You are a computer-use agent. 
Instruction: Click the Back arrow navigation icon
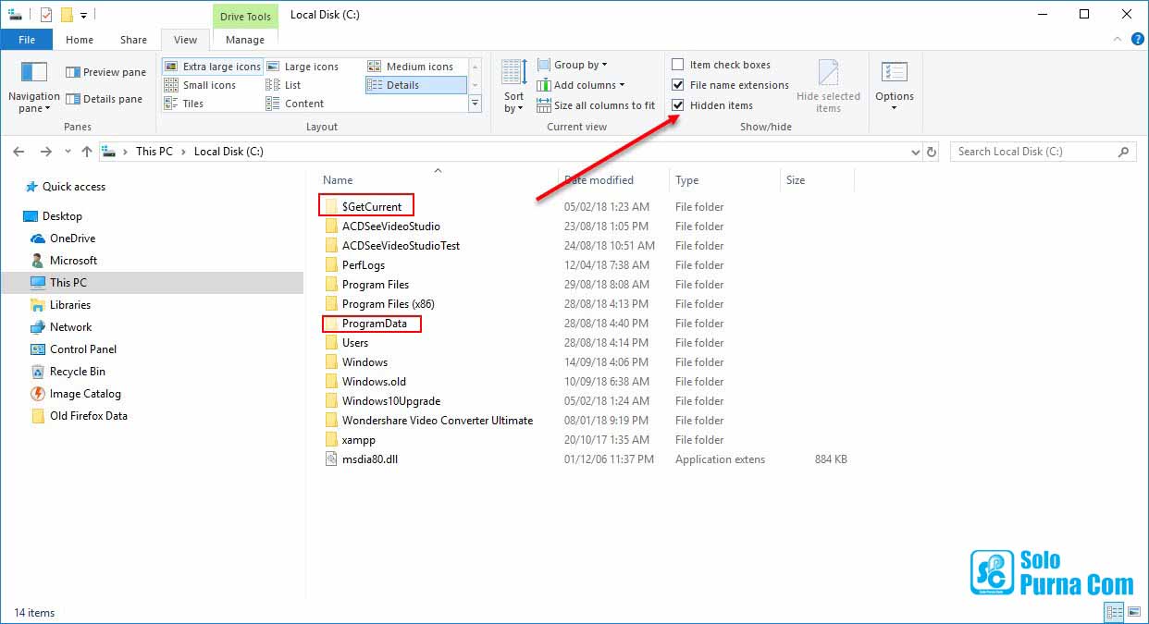point(20,152)
